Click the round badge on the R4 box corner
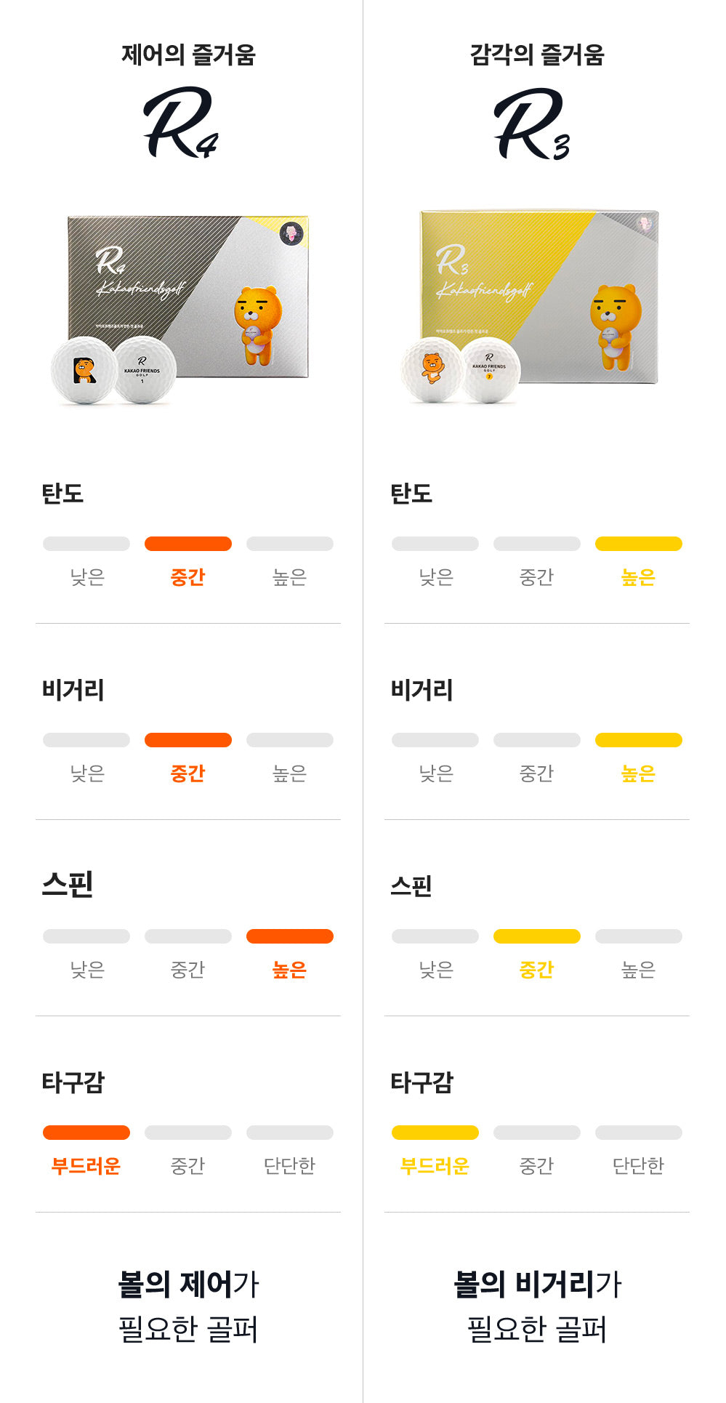 tap(292, 233)
